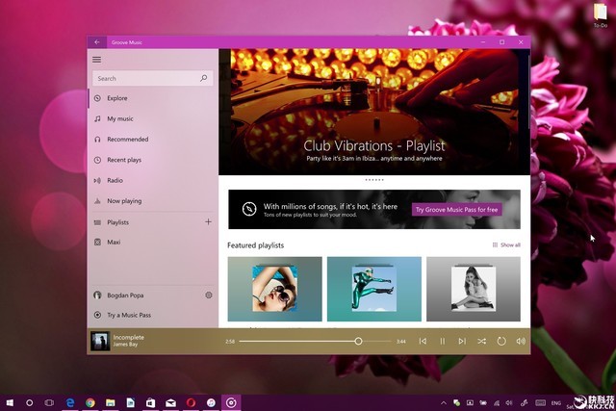Launch Google Chrome from taskbar

(x=90, y=402)
